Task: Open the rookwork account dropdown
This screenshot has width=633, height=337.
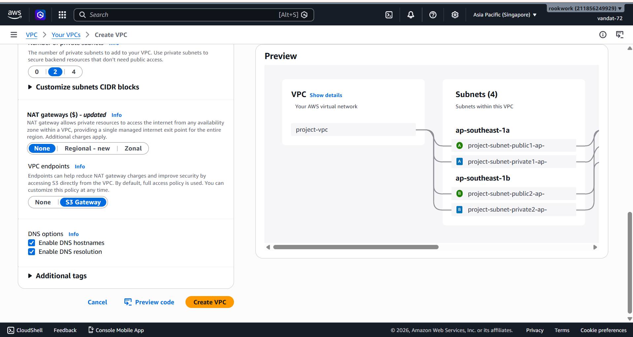Action: pos(585,8)
